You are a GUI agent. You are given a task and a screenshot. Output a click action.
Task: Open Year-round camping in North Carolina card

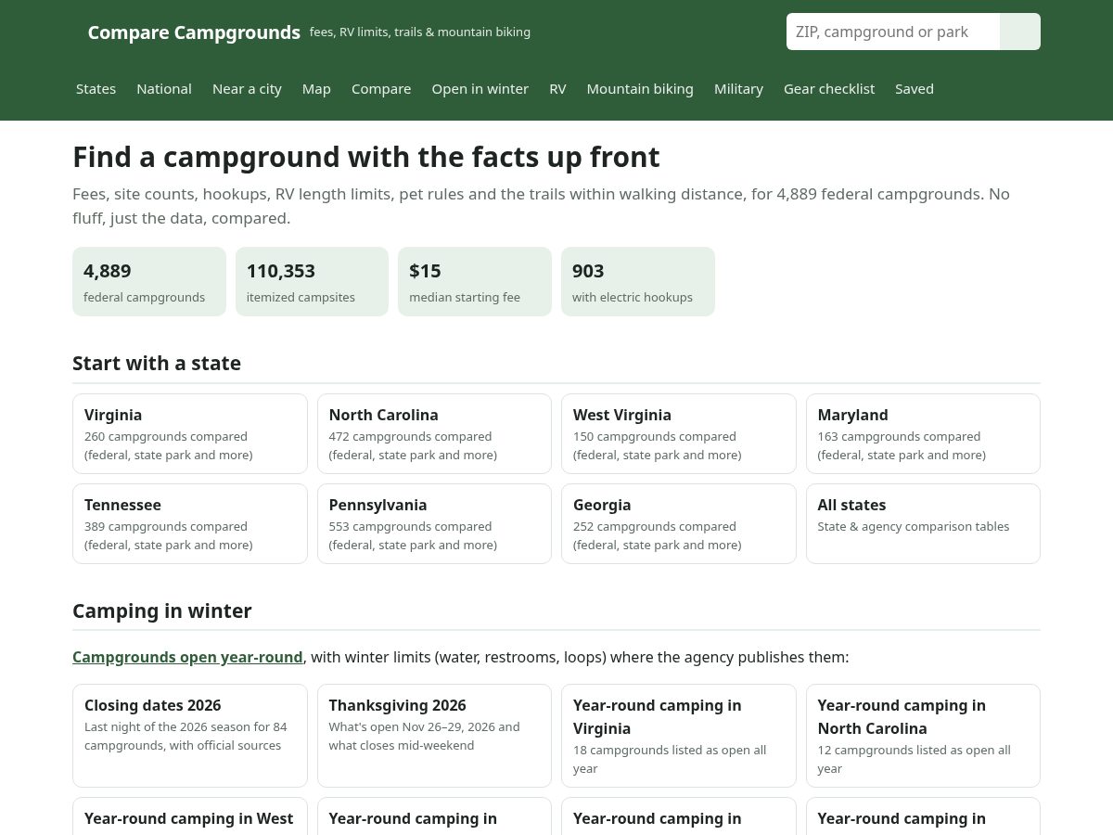click(923, 736)
